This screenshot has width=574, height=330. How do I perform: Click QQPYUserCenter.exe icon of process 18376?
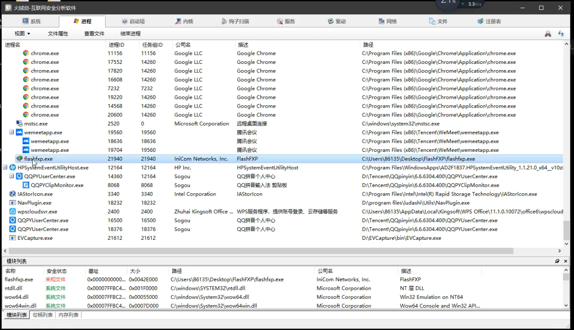pyautogui.click(x=13, y=229)
